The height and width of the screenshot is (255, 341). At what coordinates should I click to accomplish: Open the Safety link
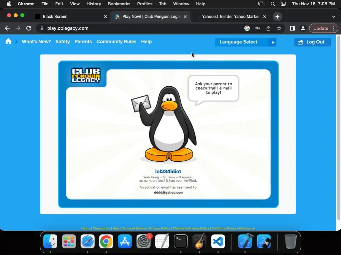click(x=63, y=42)
